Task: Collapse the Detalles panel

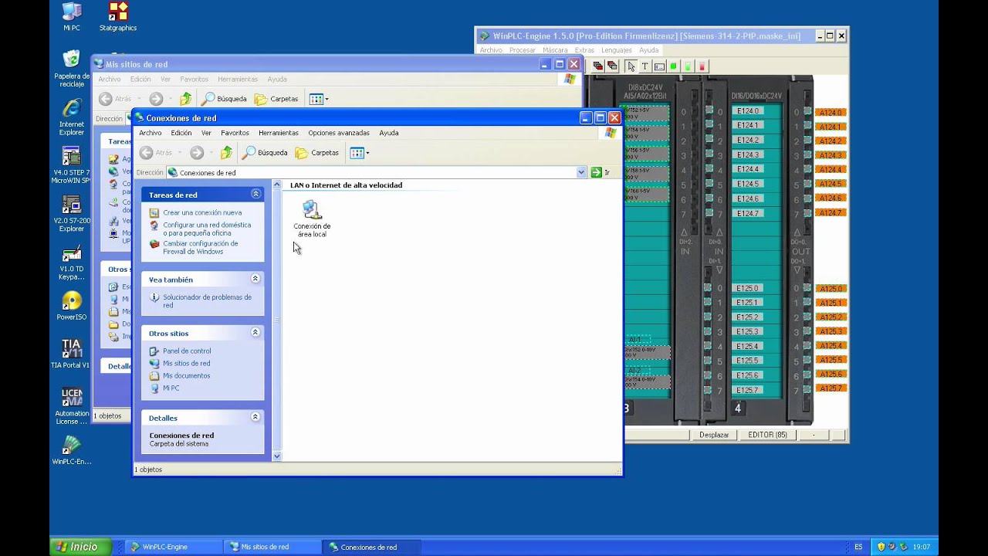Action: (255, 417)
